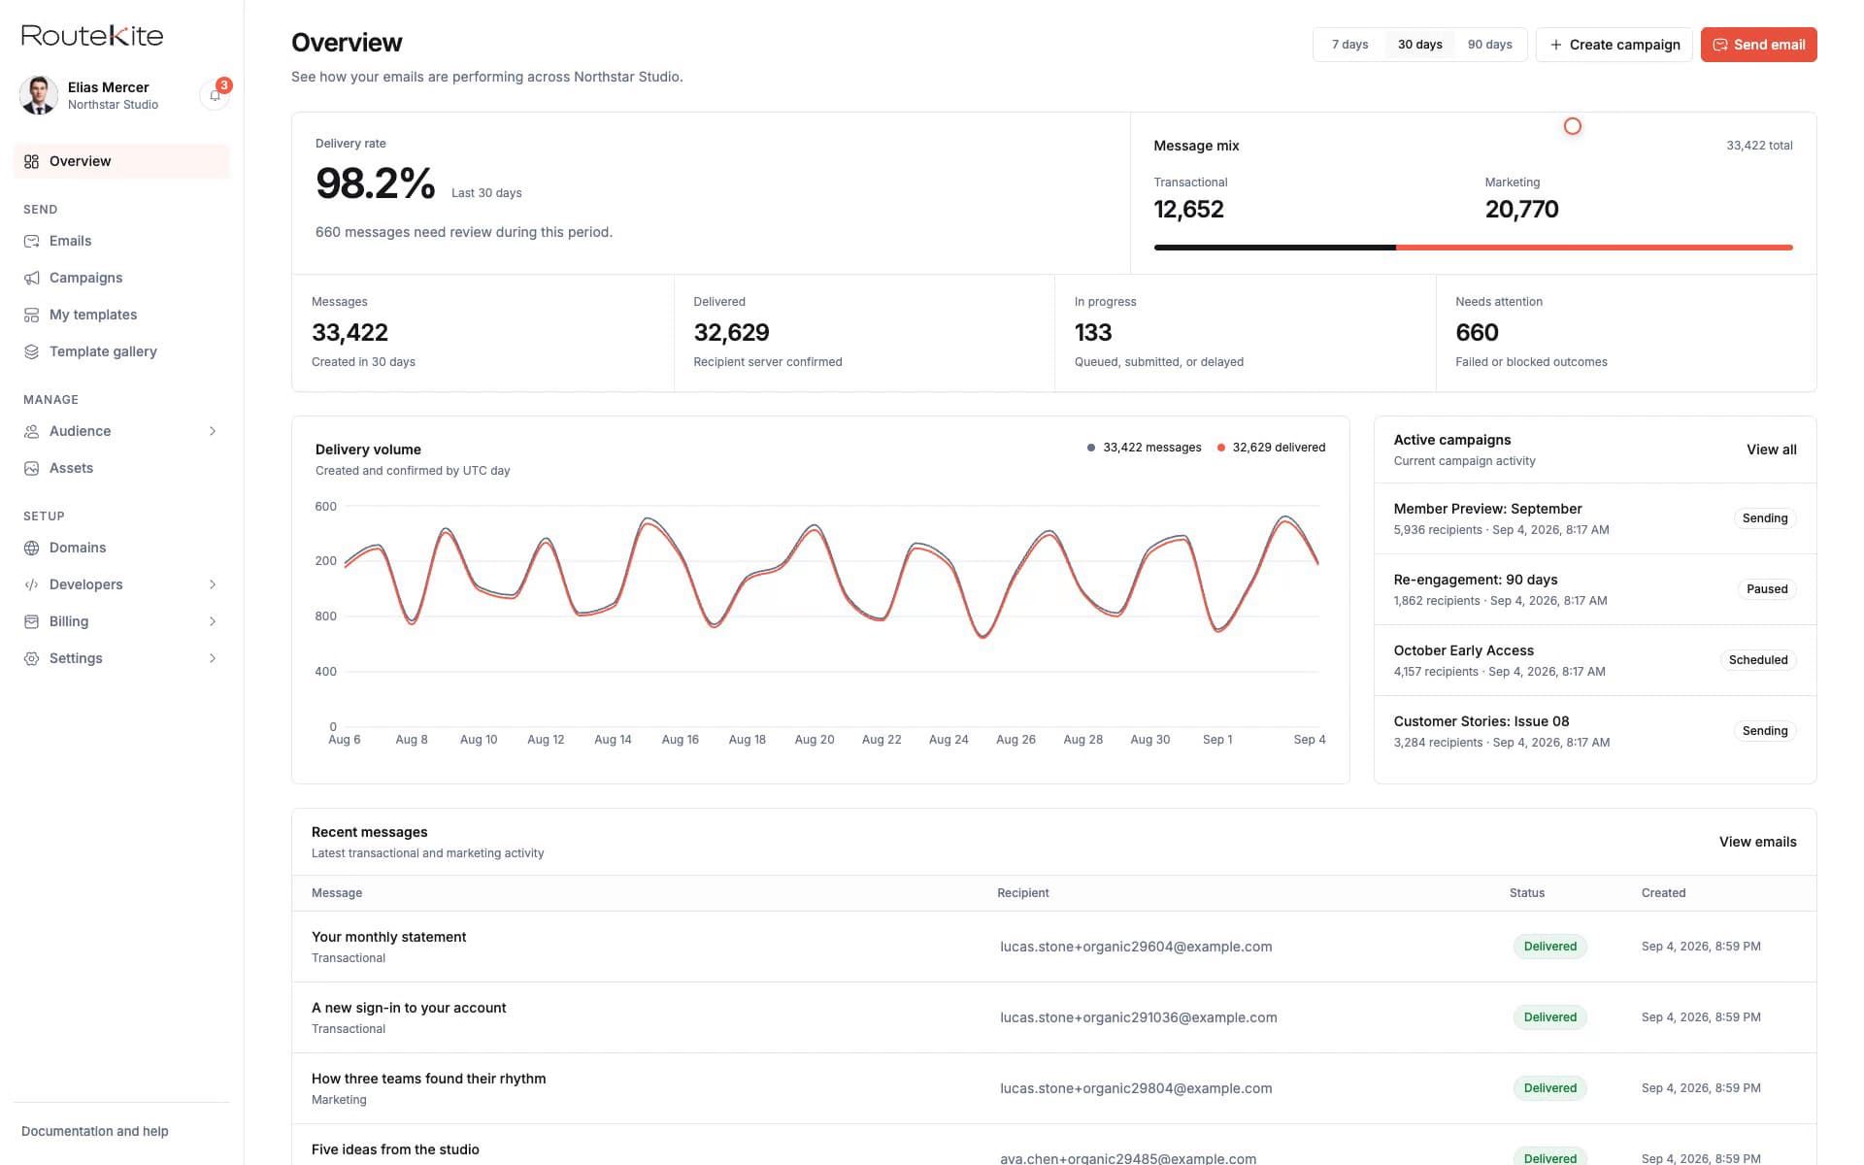Click the Assets image icon
The width and height of the screenshot is (1864, 1165).
[31, 468]
